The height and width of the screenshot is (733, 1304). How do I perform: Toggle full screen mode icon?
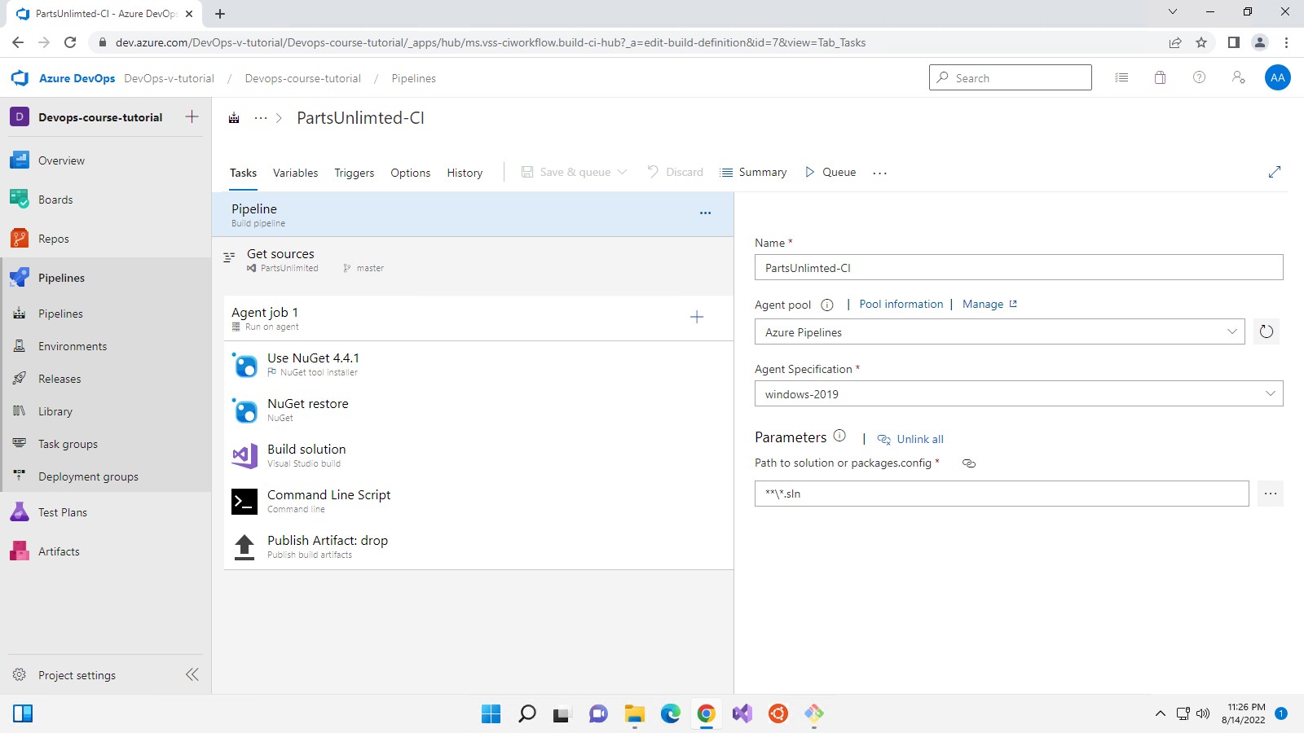[1275, 172]
